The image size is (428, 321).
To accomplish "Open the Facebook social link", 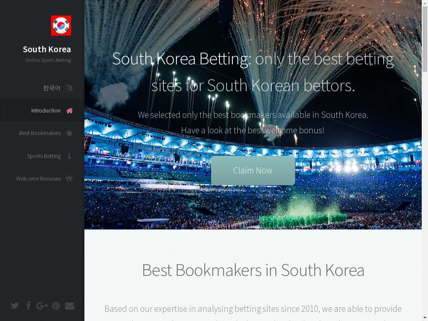I will point(28,306).
